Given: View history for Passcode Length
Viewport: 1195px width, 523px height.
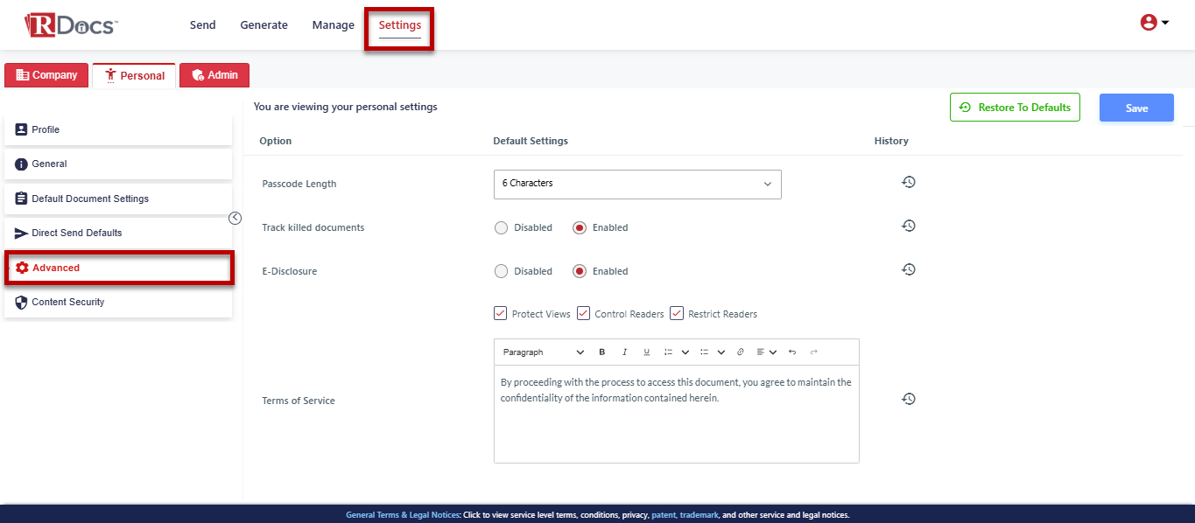Looking at the screenshot, I should 909,182.
